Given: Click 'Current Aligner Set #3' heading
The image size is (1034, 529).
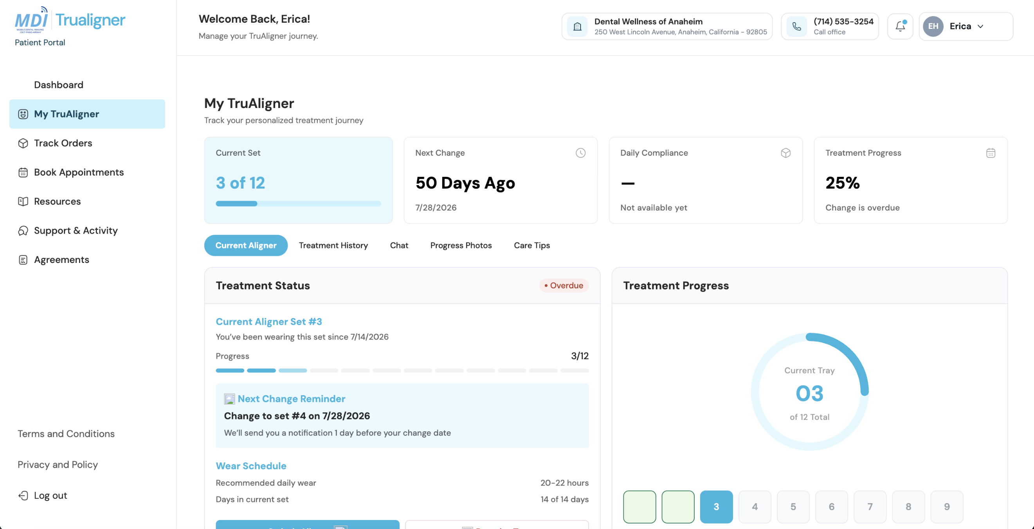Looking at the screenshot, I should tap(268, 322).
